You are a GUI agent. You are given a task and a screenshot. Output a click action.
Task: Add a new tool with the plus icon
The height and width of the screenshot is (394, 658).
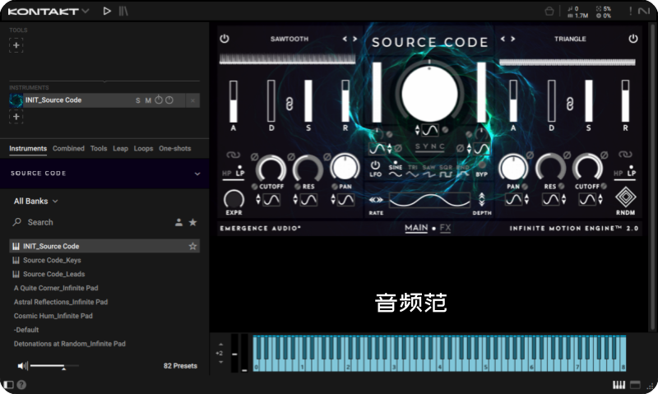[16, 45]
